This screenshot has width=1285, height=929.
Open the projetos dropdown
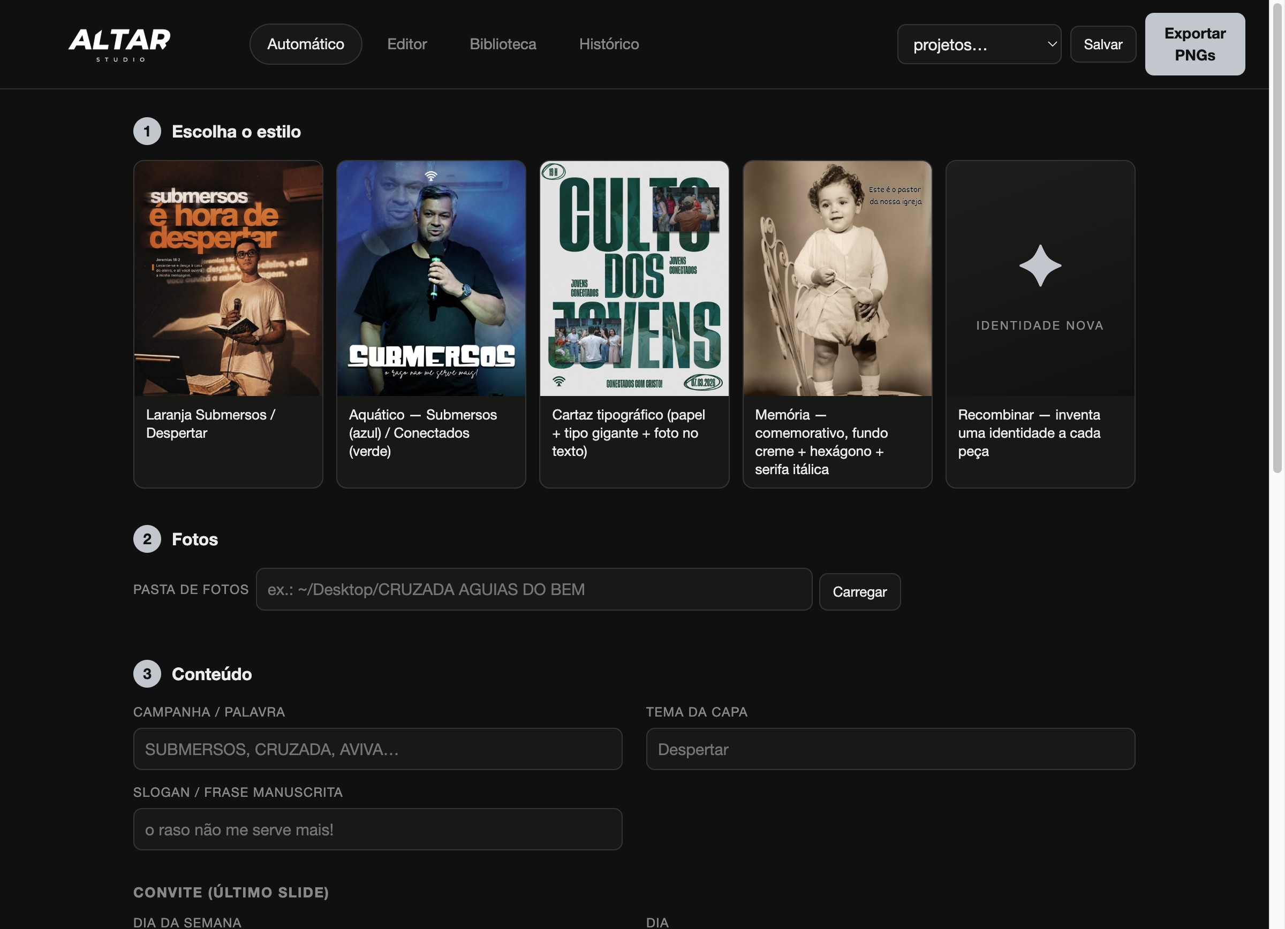click(979, 44)
